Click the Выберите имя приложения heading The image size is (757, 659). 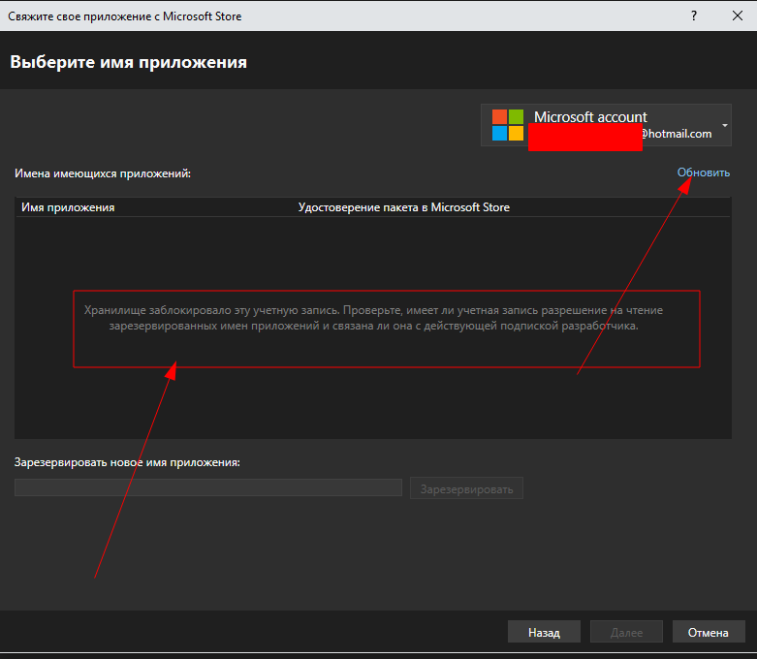(x=128, y=62)
